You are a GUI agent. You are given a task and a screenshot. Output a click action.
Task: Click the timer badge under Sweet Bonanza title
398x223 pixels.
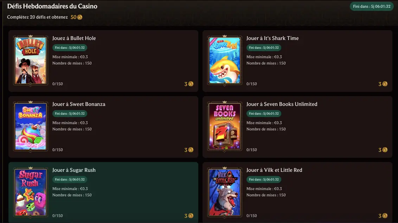click(x=70, y=113)
